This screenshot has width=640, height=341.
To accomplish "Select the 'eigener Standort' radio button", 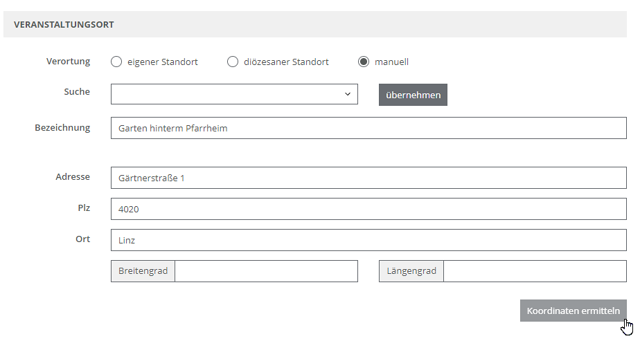I will 116,62.
